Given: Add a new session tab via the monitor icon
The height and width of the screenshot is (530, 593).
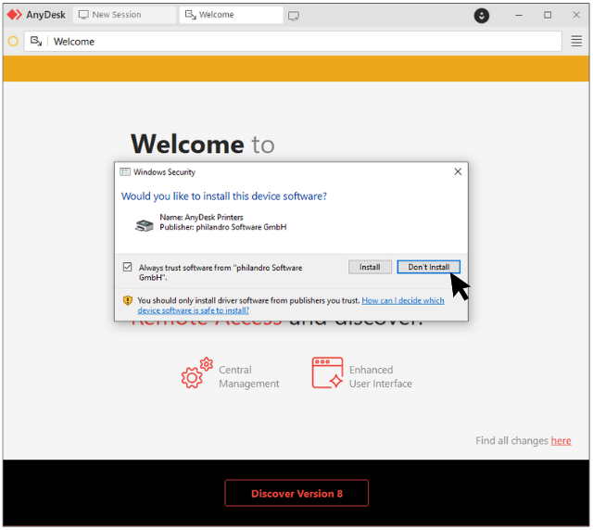Looking at the screenshot, I should coord(294,16).
